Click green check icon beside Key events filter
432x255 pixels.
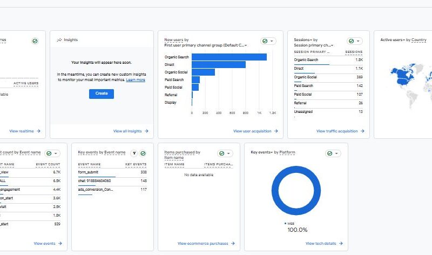pos(142,153)
